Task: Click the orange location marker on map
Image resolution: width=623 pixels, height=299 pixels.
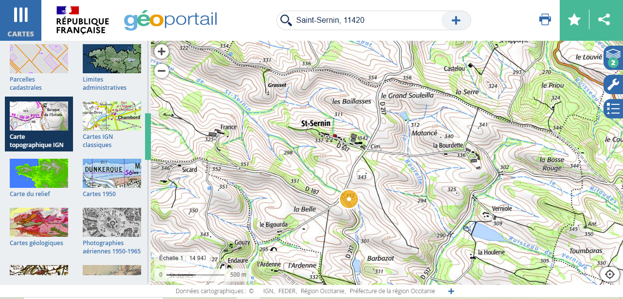Action: click(x=349, y=199)
